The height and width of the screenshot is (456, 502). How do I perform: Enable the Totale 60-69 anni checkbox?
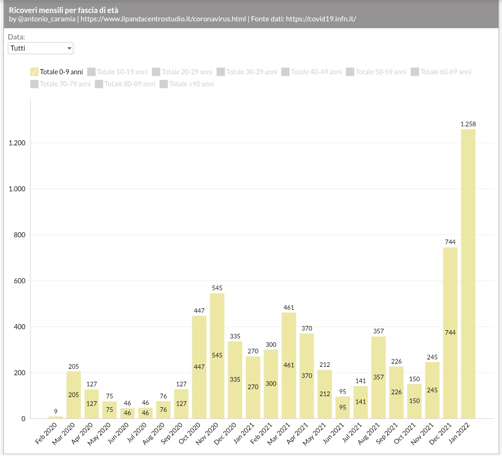pos(415,72)
